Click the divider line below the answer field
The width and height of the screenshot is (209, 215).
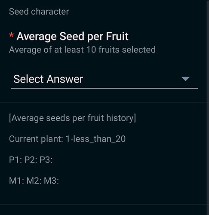pyautogui.click(x=103, y=102)
